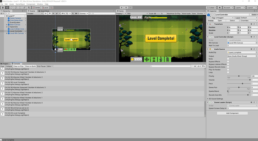Collapse the Transform component
Viewport: 258px width, 141px height.
click(208, 24)
